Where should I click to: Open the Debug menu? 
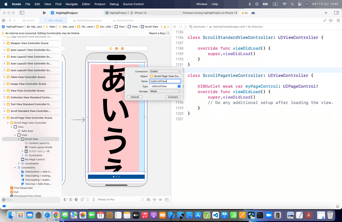click(x=114, y=4)
